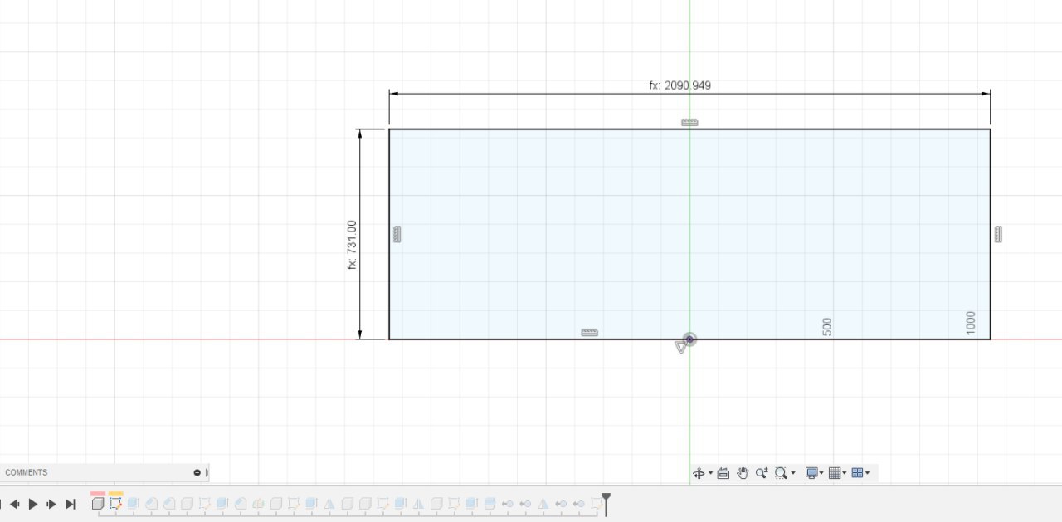The image size is (1062, 522).
Task: Expand the Viewports dropdown arrow
Action: (867, 473)
